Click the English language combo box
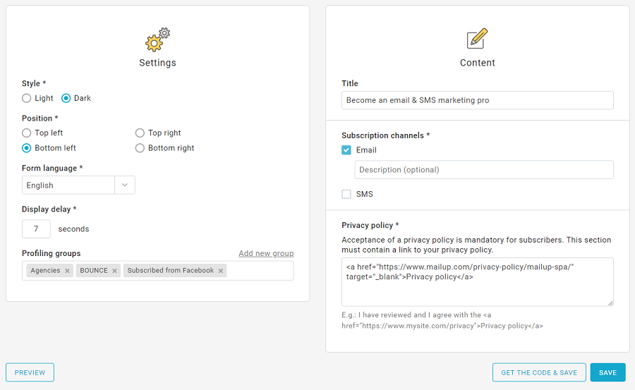The image size is (635, 390). (68, 185)
